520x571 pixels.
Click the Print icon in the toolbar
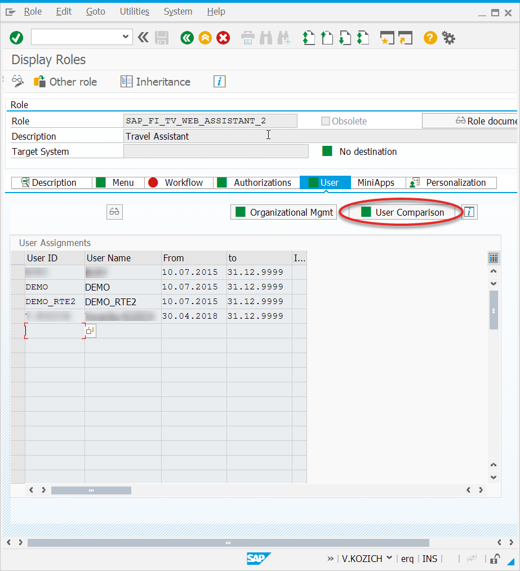point(248,38)
